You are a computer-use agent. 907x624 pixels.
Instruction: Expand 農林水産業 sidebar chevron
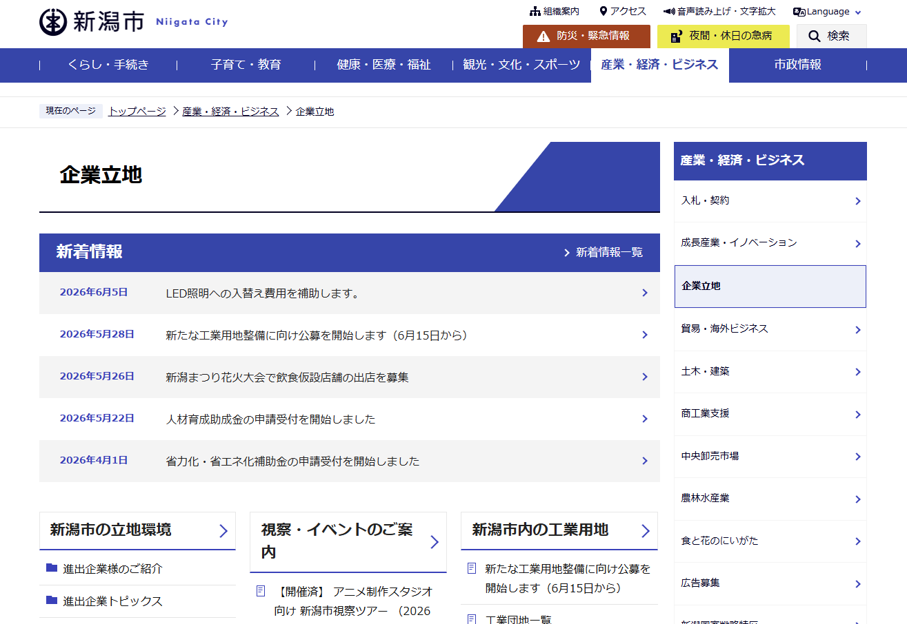858,499
